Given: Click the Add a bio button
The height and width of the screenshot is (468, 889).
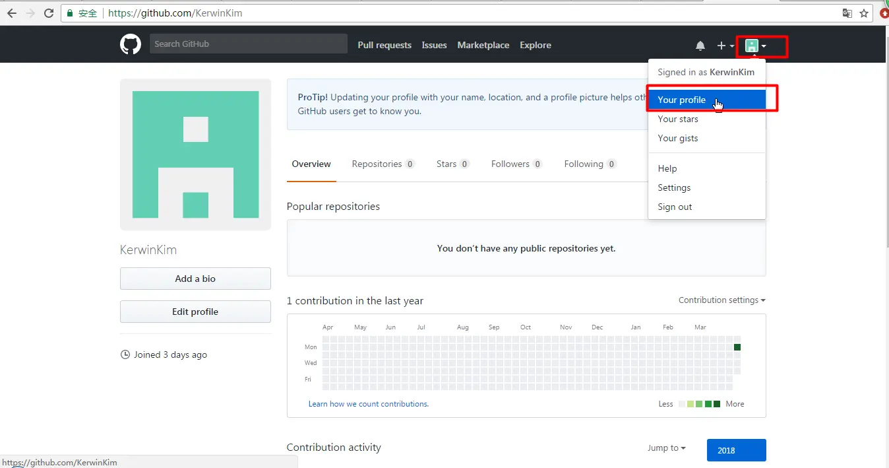Looking at the screenshot, I should [195, 279].
